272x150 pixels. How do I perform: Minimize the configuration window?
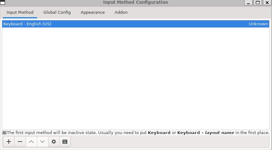pos(248,2)
